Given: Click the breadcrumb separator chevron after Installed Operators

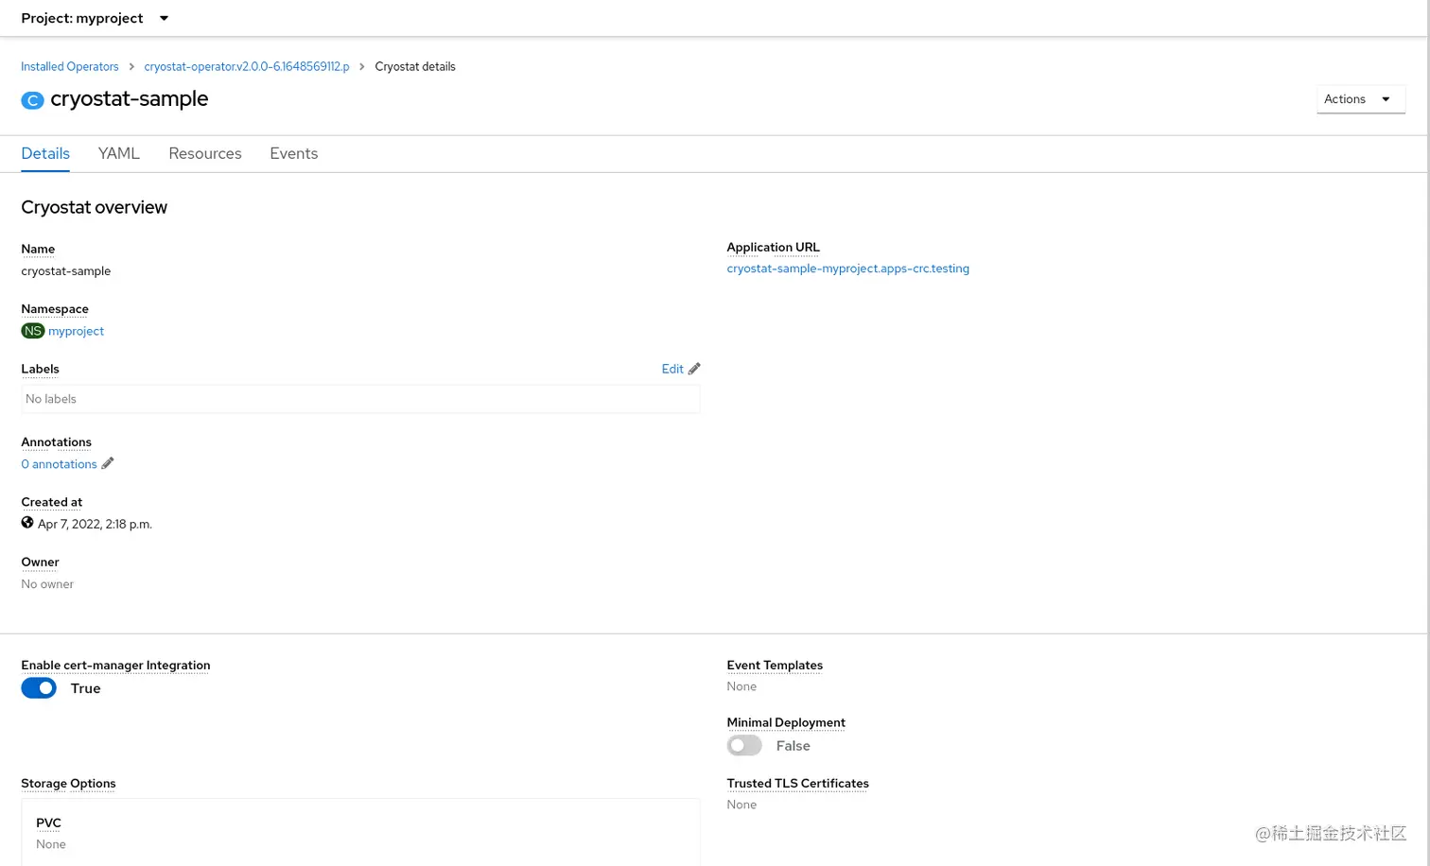Looking at the screenshot, I should tap(131, 66).
